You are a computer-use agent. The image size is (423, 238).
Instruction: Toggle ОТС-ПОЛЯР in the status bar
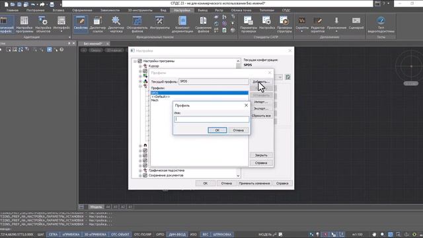tap(143, 234)
